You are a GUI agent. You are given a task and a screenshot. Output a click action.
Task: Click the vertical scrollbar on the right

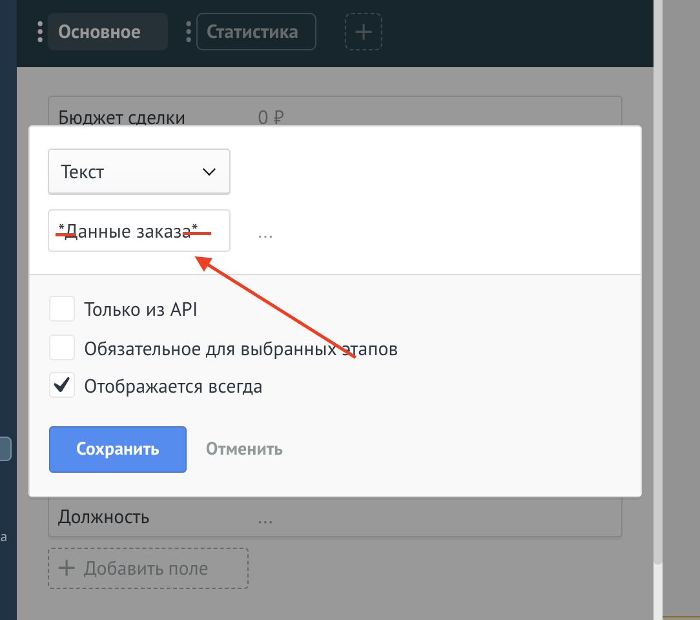point(658,323)
